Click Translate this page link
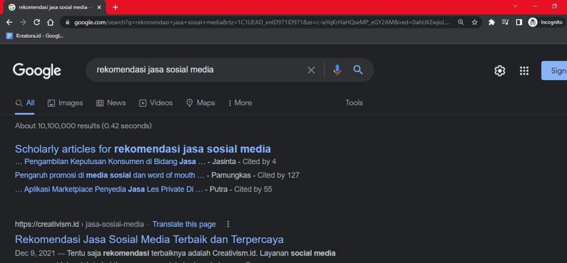567x263 pixels. pyautogui.click(x=184, y=224)
